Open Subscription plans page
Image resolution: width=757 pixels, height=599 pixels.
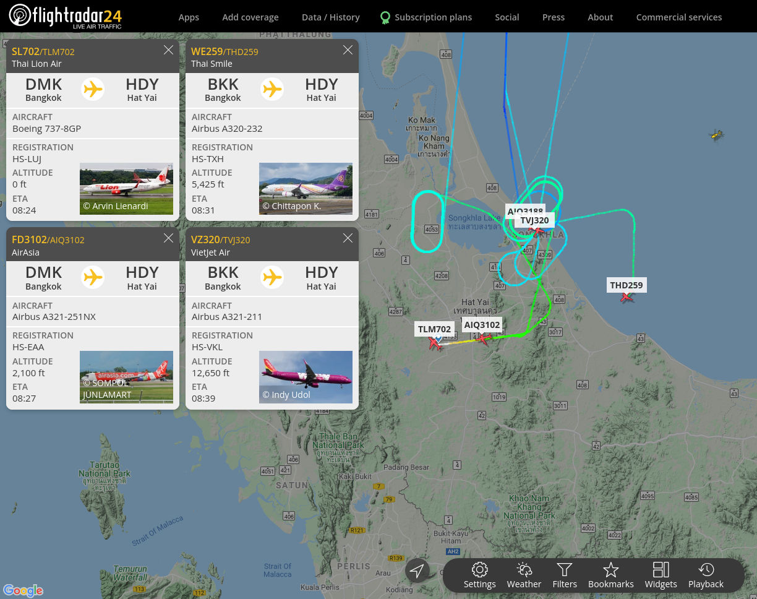pos(433,17)
